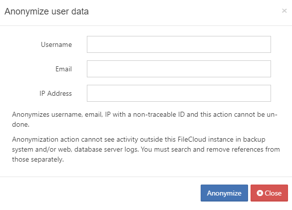Click the red Close button
This screenshot has width=292, height=210.
click(x=269, y=193)
